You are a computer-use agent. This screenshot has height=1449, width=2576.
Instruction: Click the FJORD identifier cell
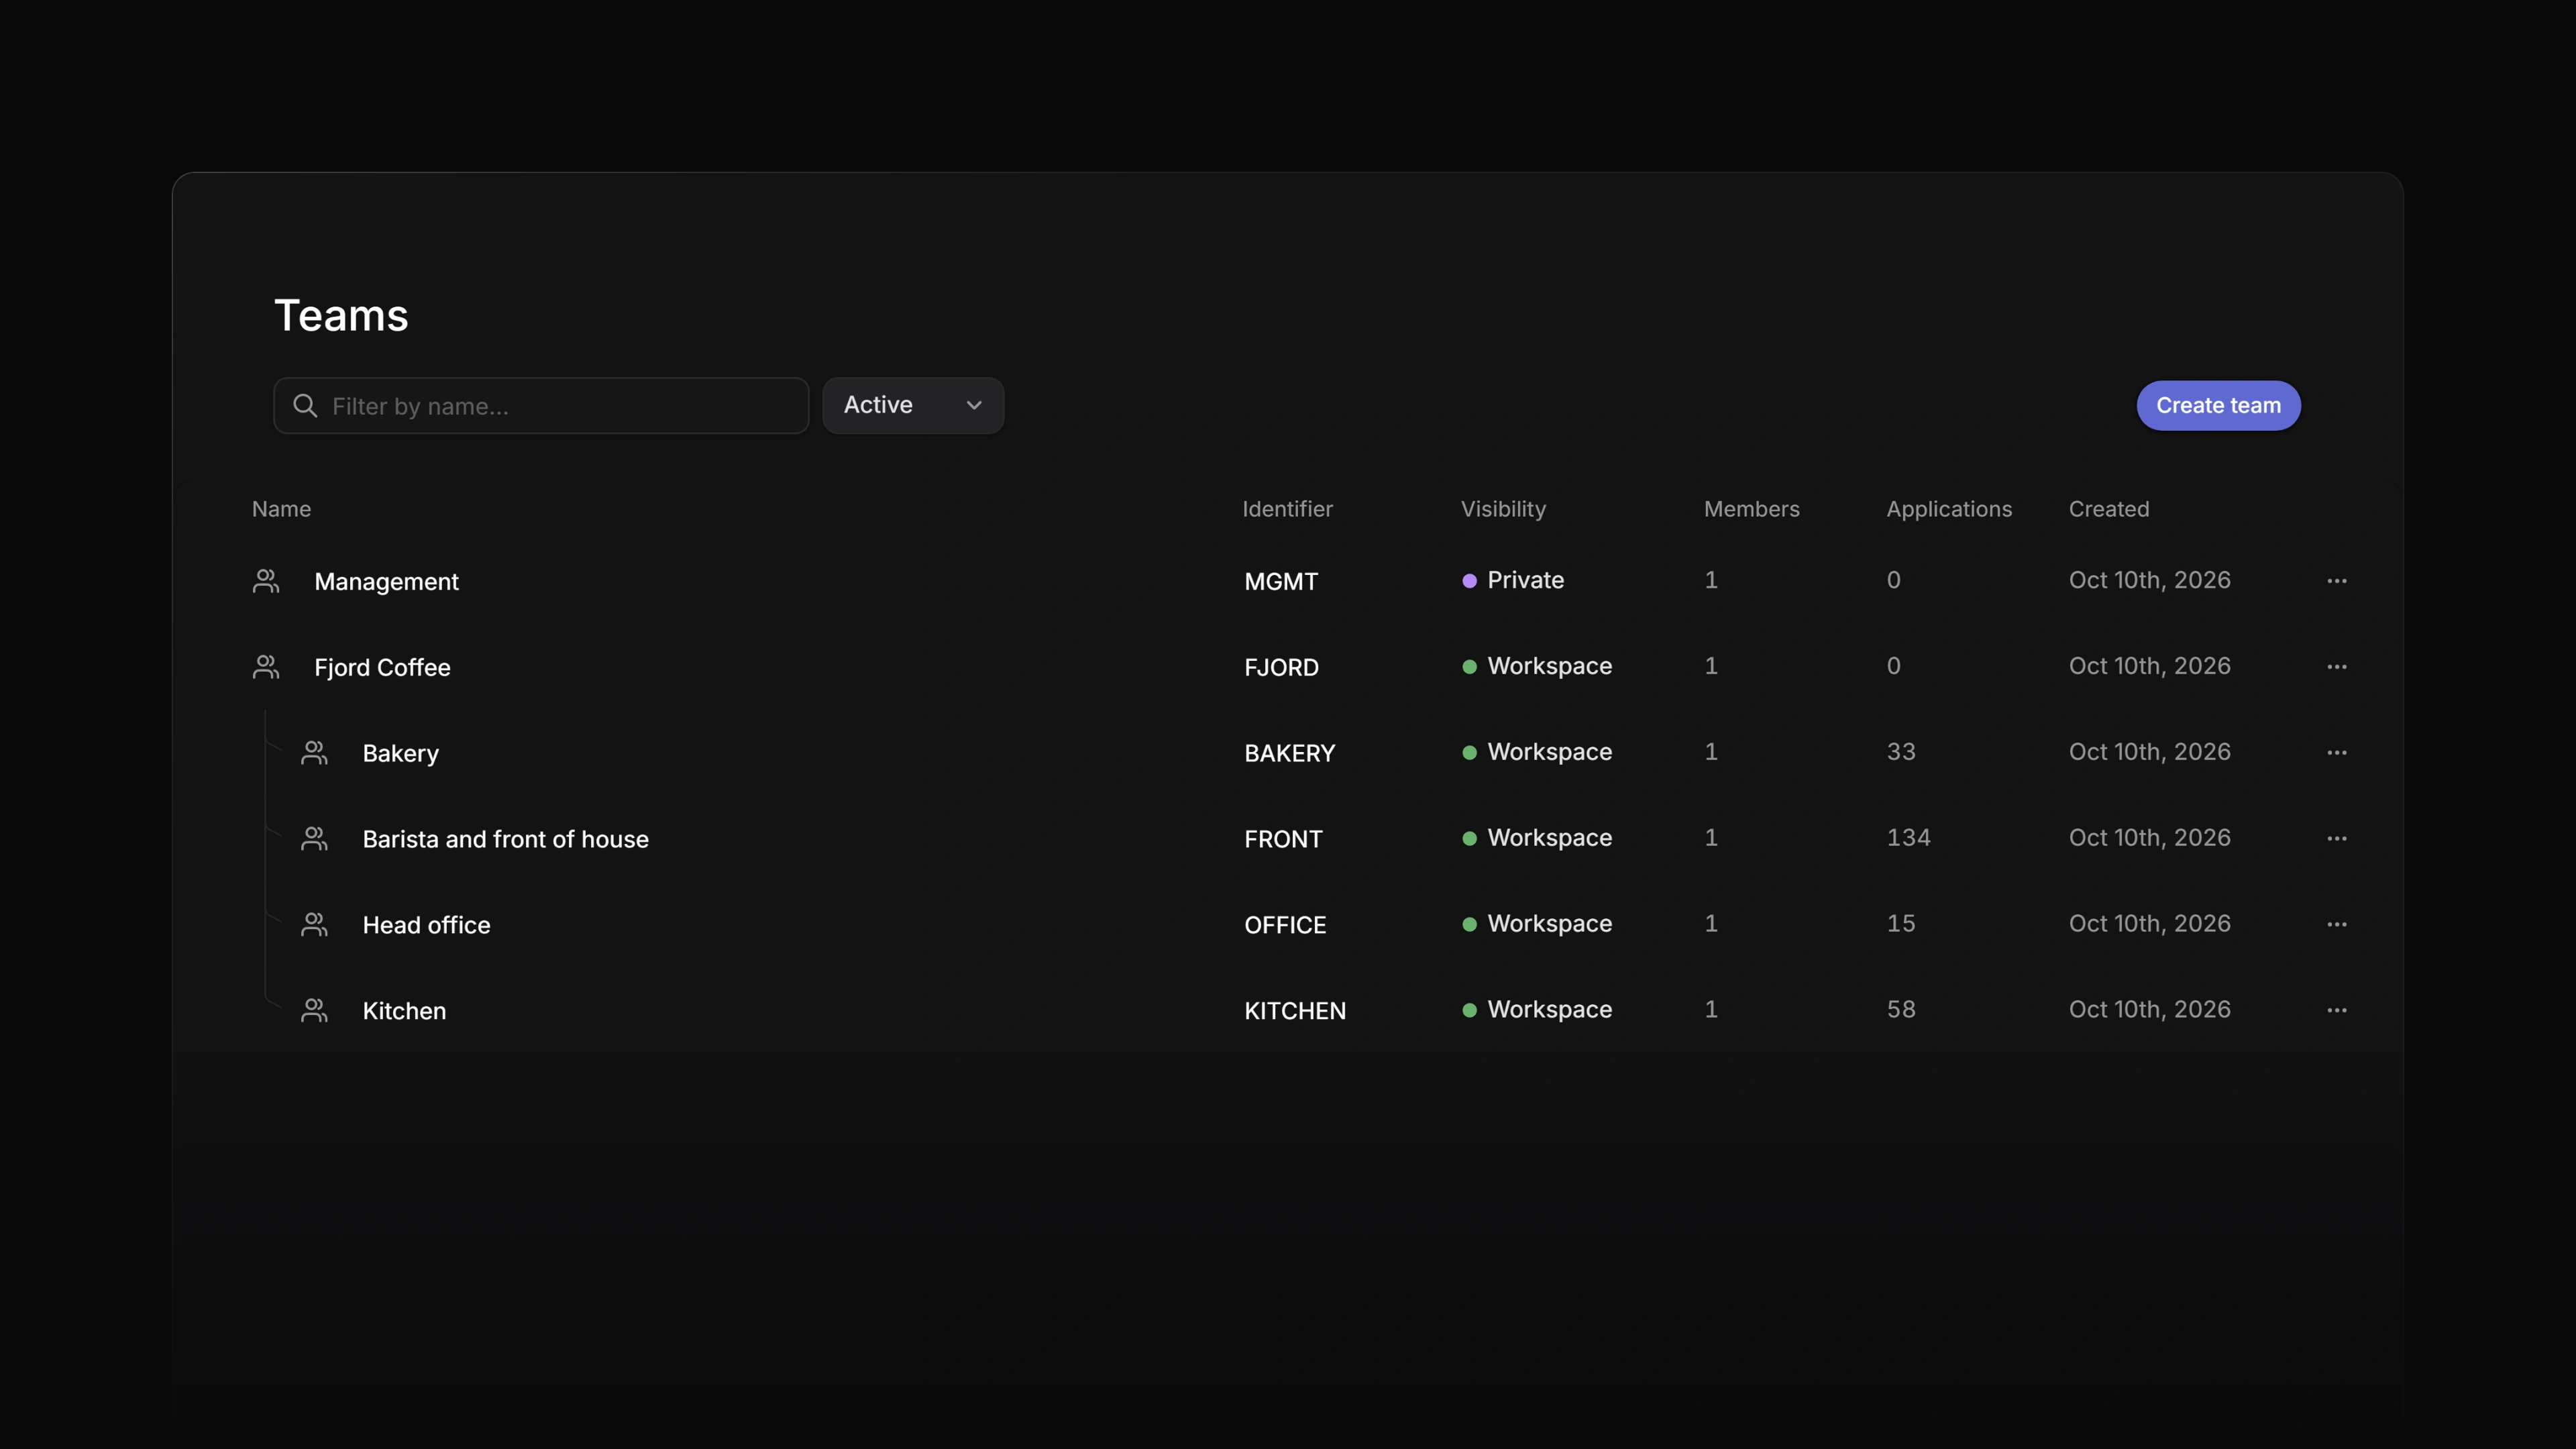(1281, 667)
